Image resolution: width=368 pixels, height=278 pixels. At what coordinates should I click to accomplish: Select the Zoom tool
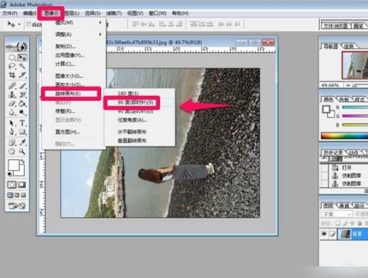coord(22,151)
